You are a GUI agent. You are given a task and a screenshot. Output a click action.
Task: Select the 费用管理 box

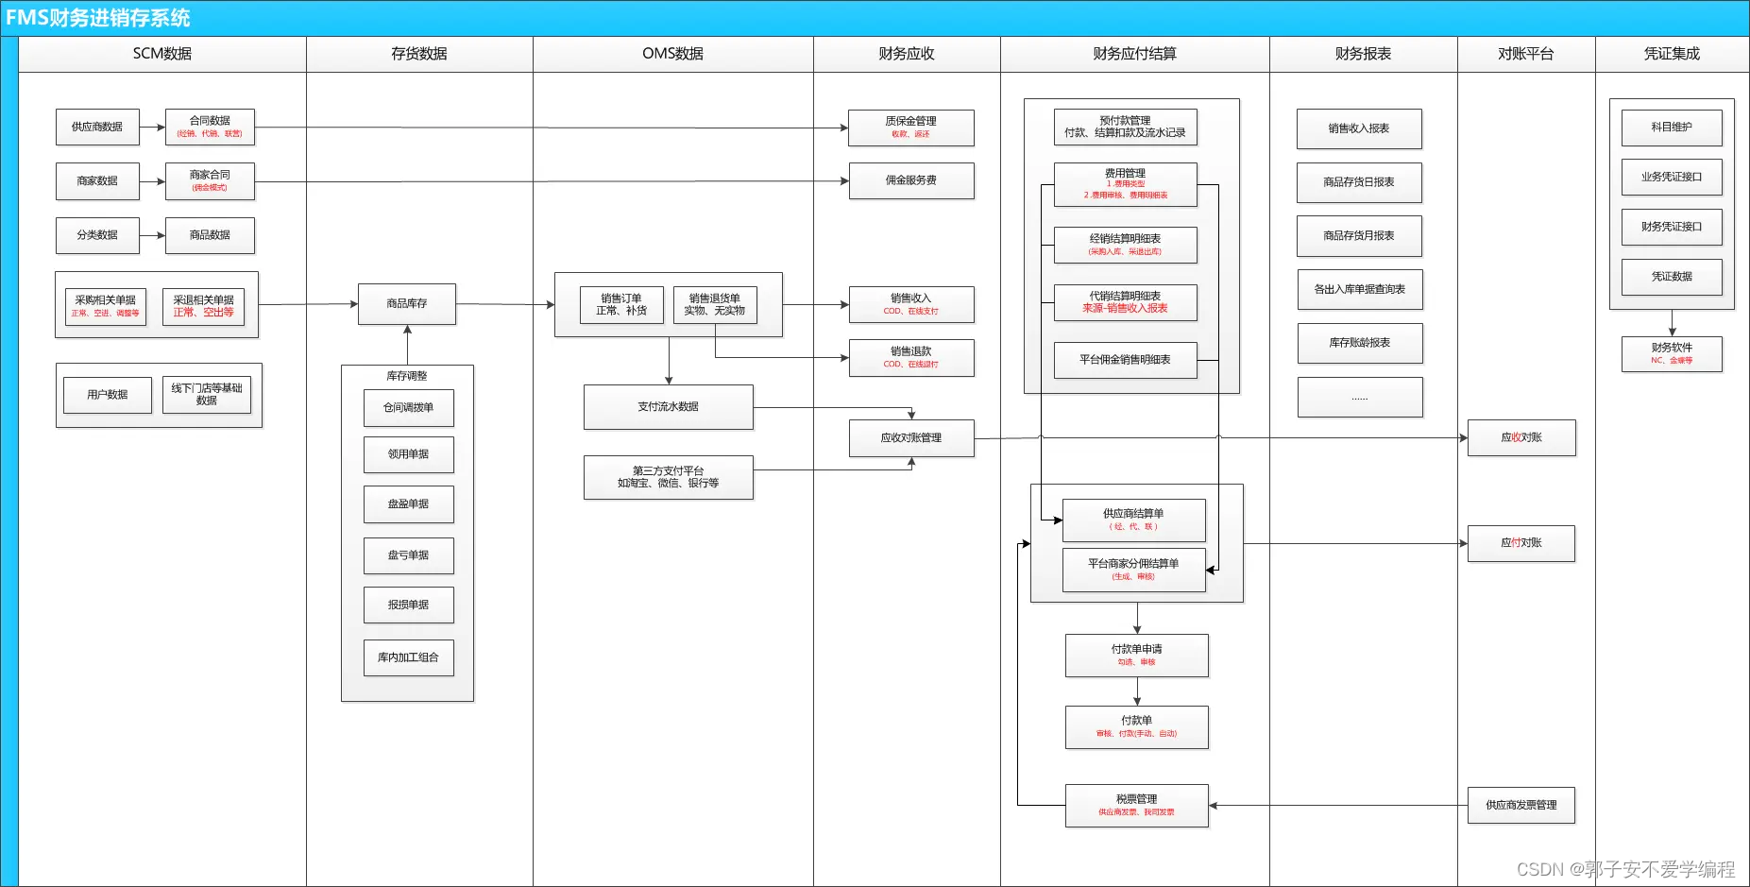tap(1126, 184)
